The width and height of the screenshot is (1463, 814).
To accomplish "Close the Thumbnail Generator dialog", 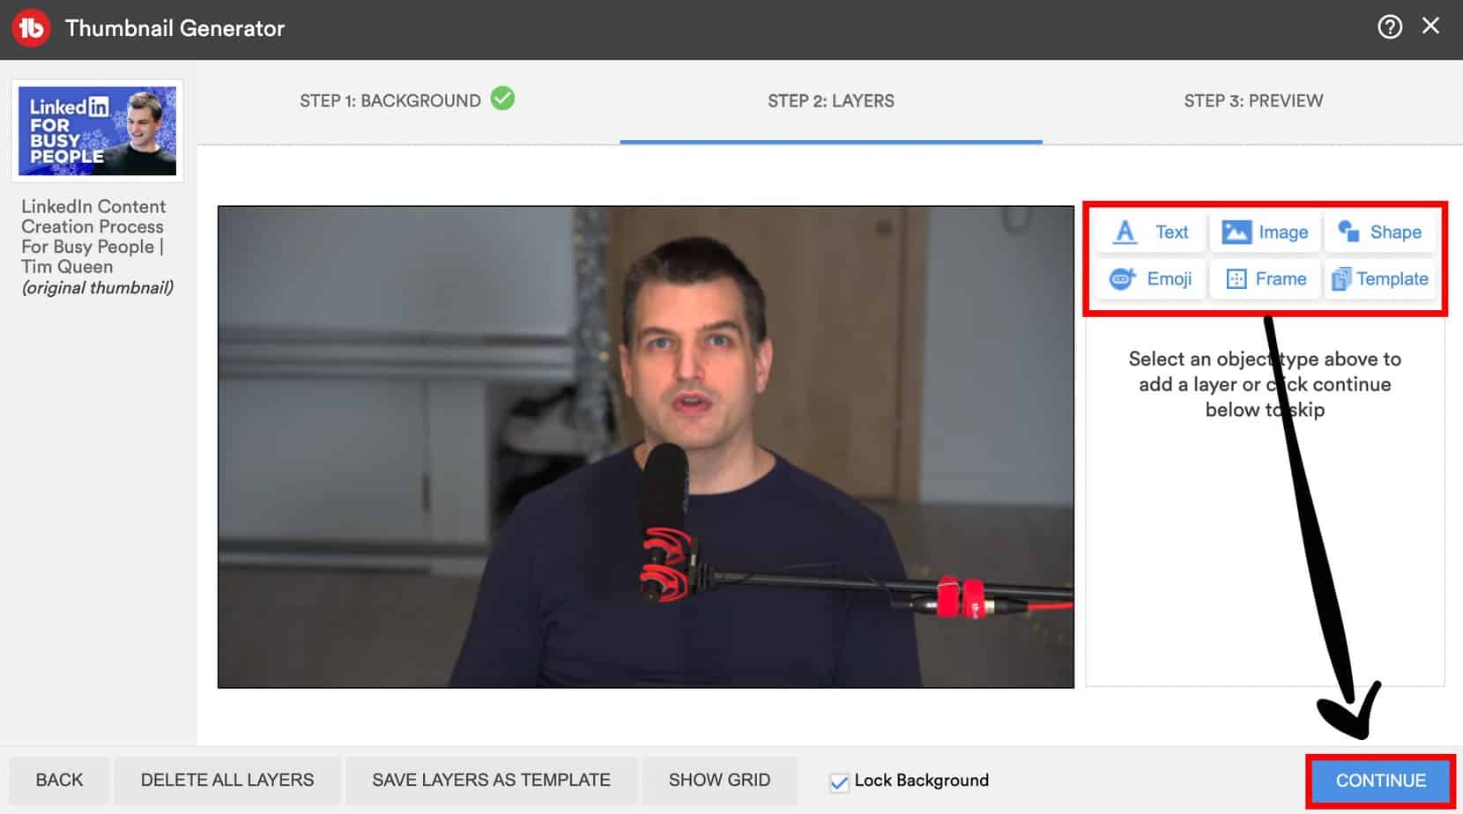I will point(1430,26).
